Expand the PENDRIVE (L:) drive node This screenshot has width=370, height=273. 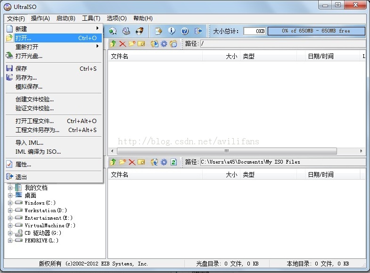[x=10, y=240]
